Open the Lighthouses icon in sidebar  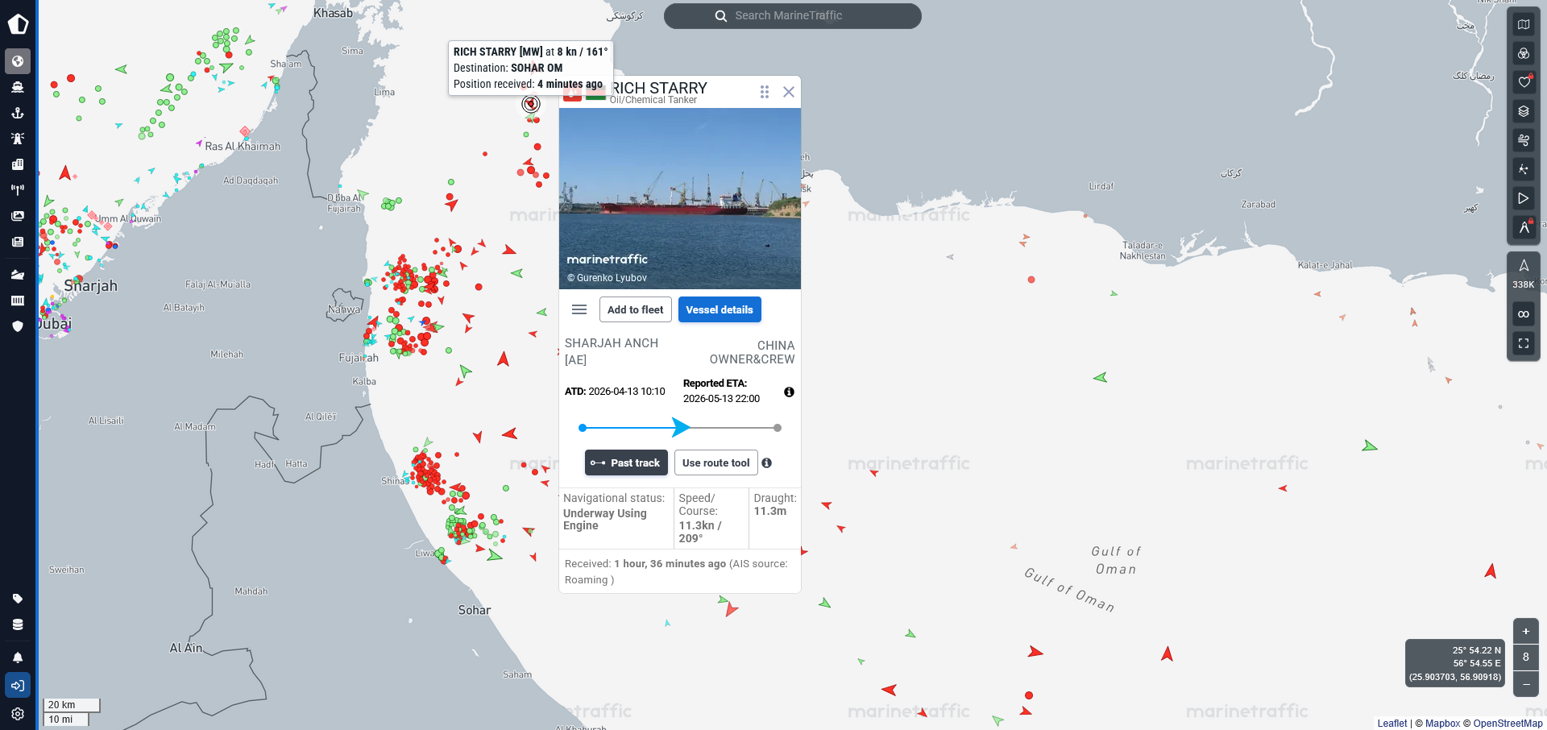pos(18,139)
